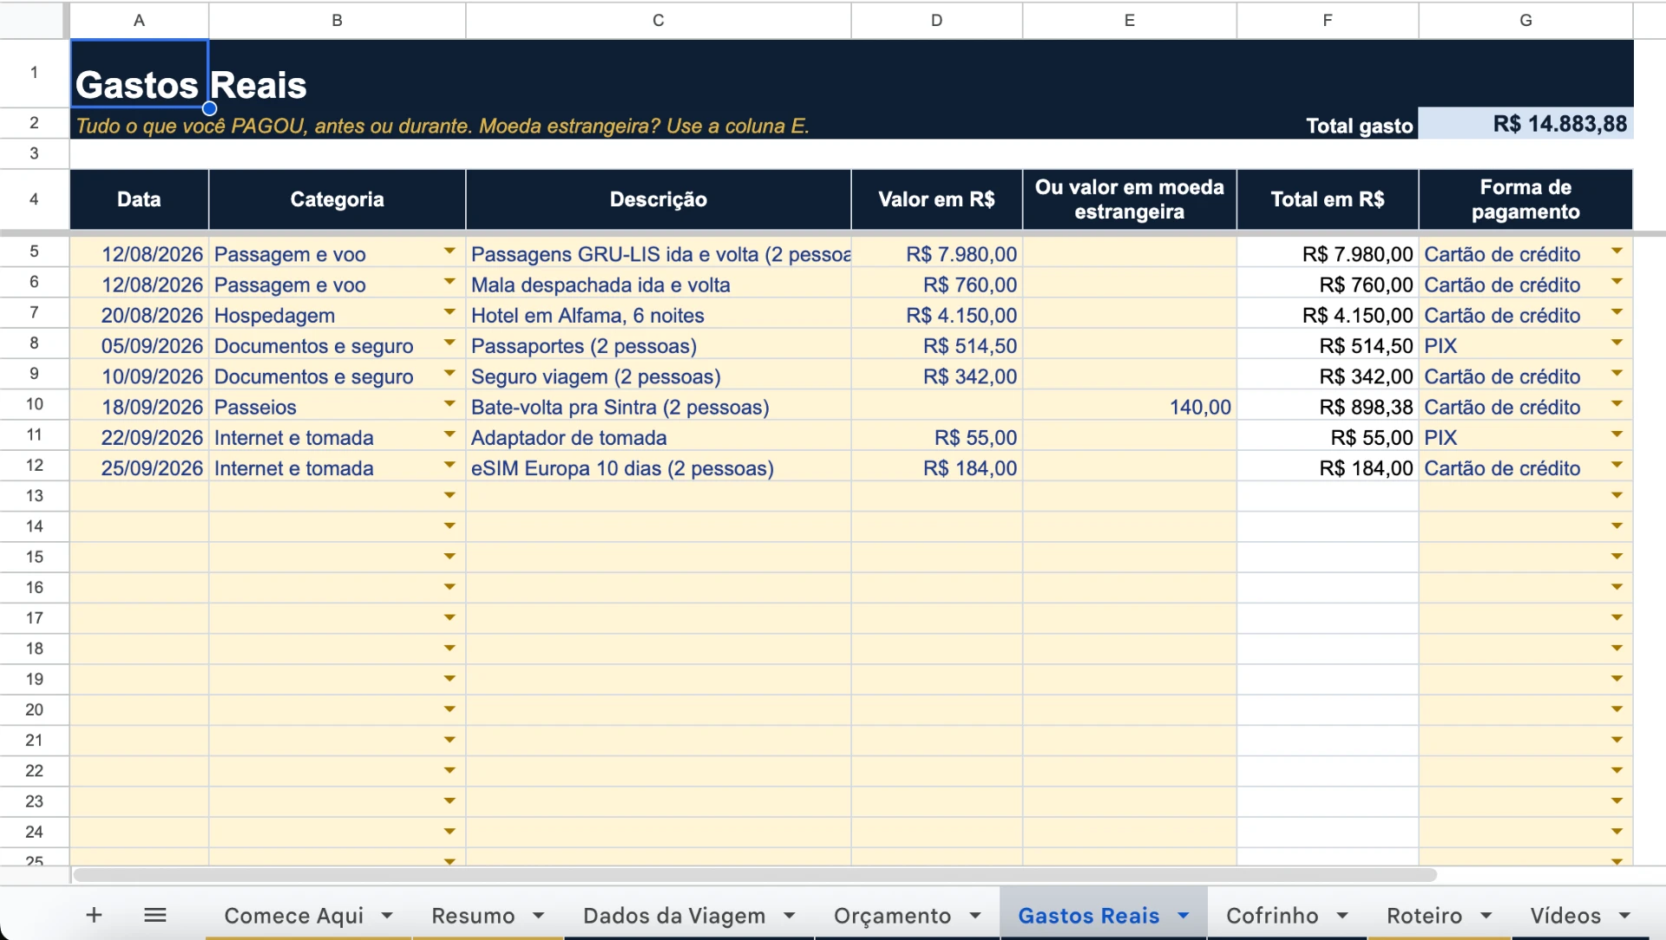Open category dropdown for Hotel em Alfama row
The width and height of the screenshot is (1666, 940).
[449, 312]
